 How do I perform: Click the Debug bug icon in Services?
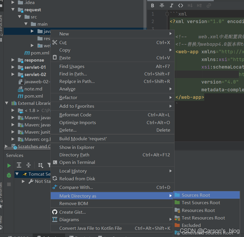9,175
